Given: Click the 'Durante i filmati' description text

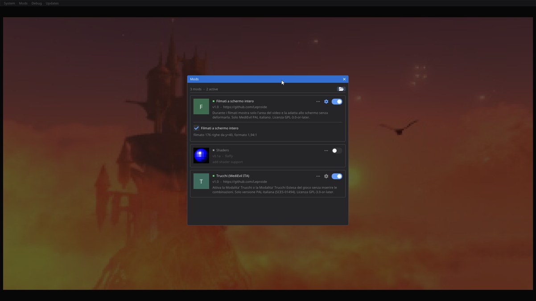Looking at the screenshot, I should 270,115.
